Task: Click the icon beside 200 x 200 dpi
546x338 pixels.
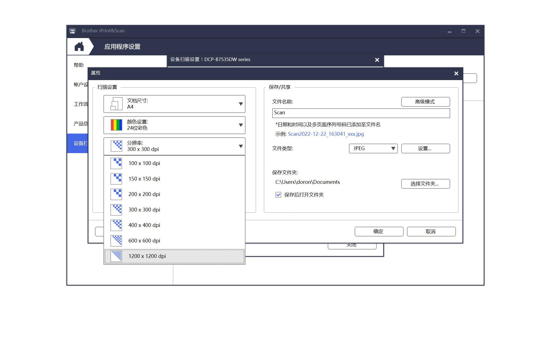Action: click(116, 194)
